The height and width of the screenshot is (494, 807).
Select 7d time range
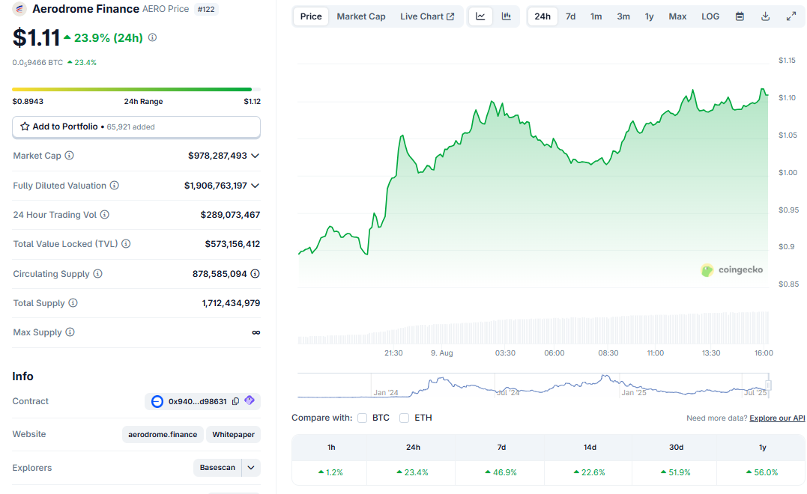tap(570, 16)
